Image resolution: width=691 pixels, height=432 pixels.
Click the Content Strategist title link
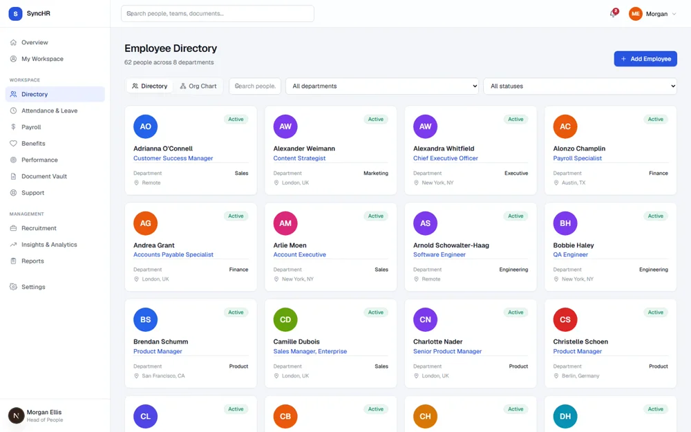299,158
